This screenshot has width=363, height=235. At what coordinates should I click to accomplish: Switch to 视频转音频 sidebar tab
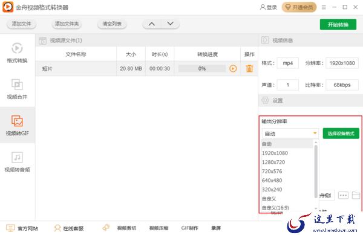point(17,162)
